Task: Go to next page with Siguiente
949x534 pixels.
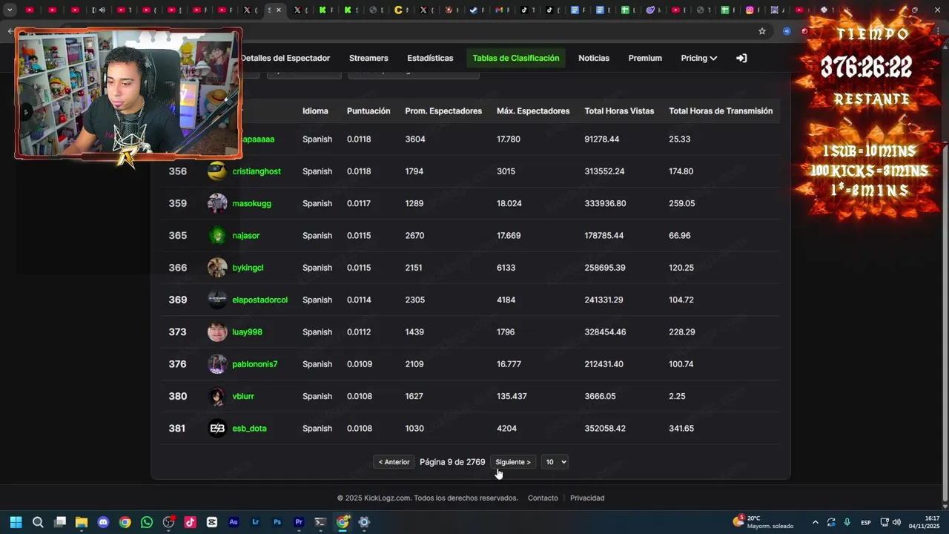Action: click(x=513, y=462)
